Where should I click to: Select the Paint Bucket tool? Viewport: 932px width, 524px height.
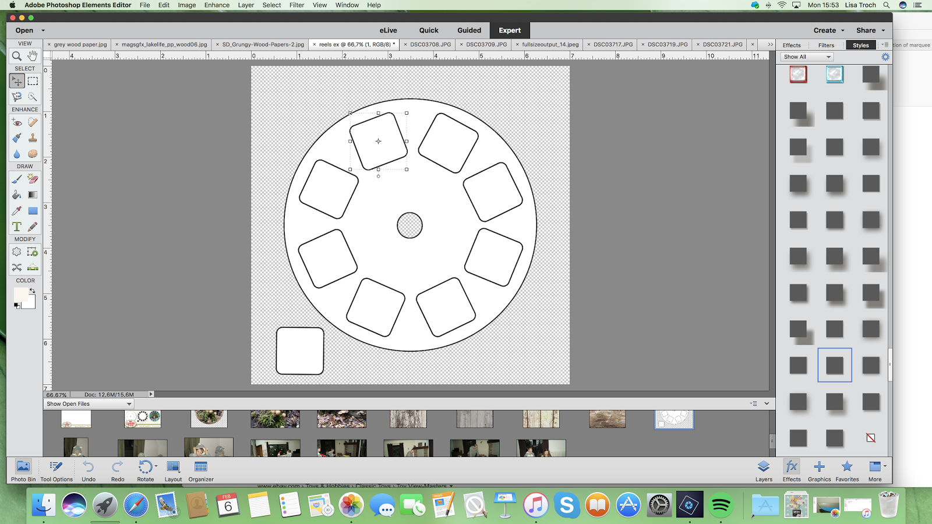click(x=17, y=194)
